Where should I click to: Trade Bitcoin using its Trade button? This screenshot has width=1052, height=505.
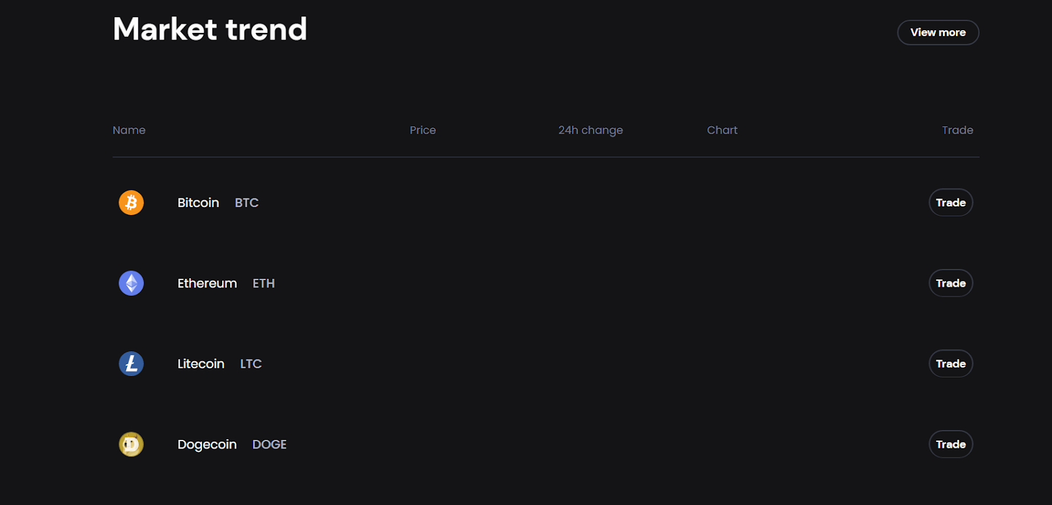click(x=951, y=203)
